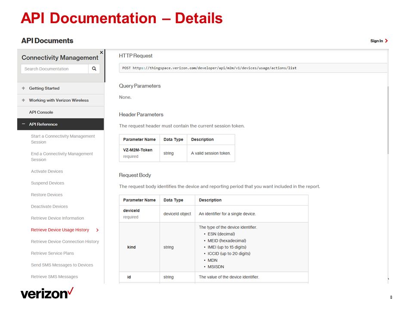Open End a Connectivity Management Session
This screenshot has height=309, width=413.
click(62, 157)
